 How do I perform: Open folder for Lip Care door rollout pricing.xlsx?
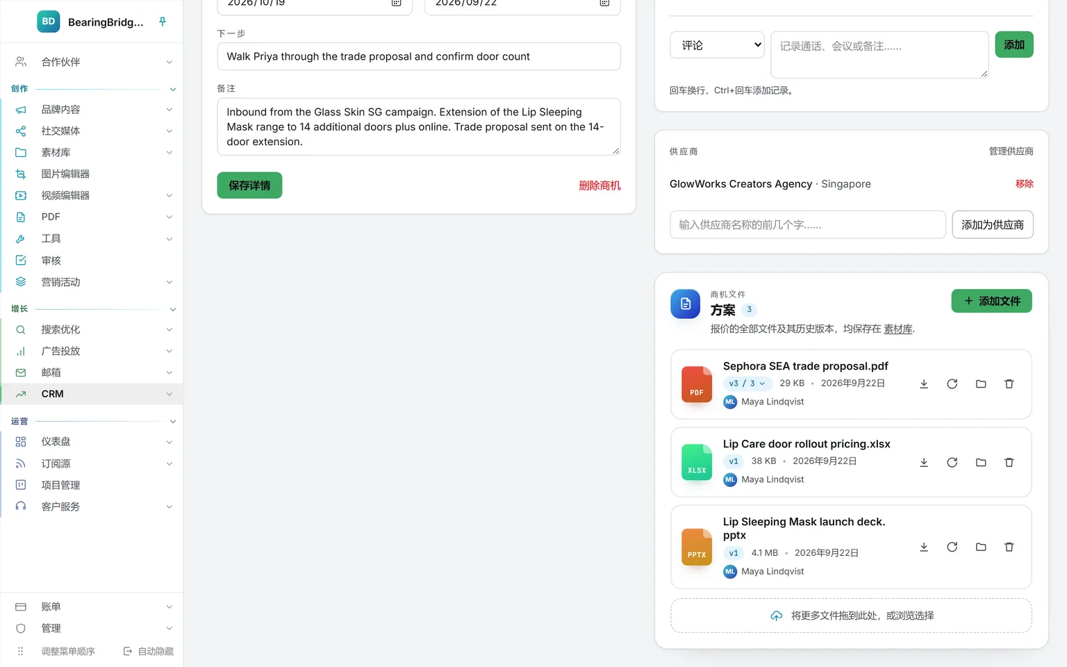981,462
